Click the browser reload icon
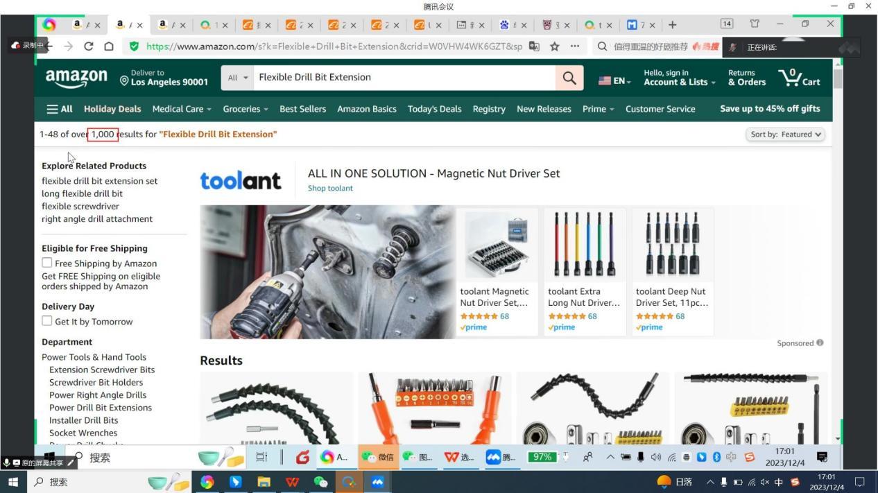Viewport: 878px width, 493px height. [x=88, y=46]
